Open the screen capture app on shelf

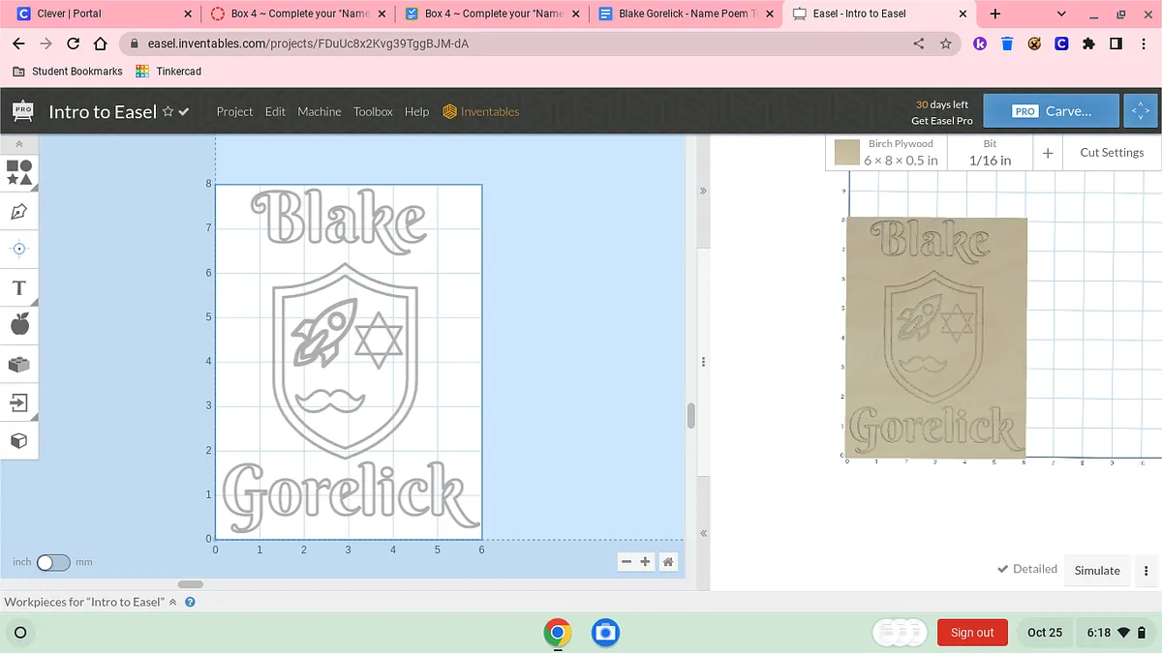(x=605, y=633)
